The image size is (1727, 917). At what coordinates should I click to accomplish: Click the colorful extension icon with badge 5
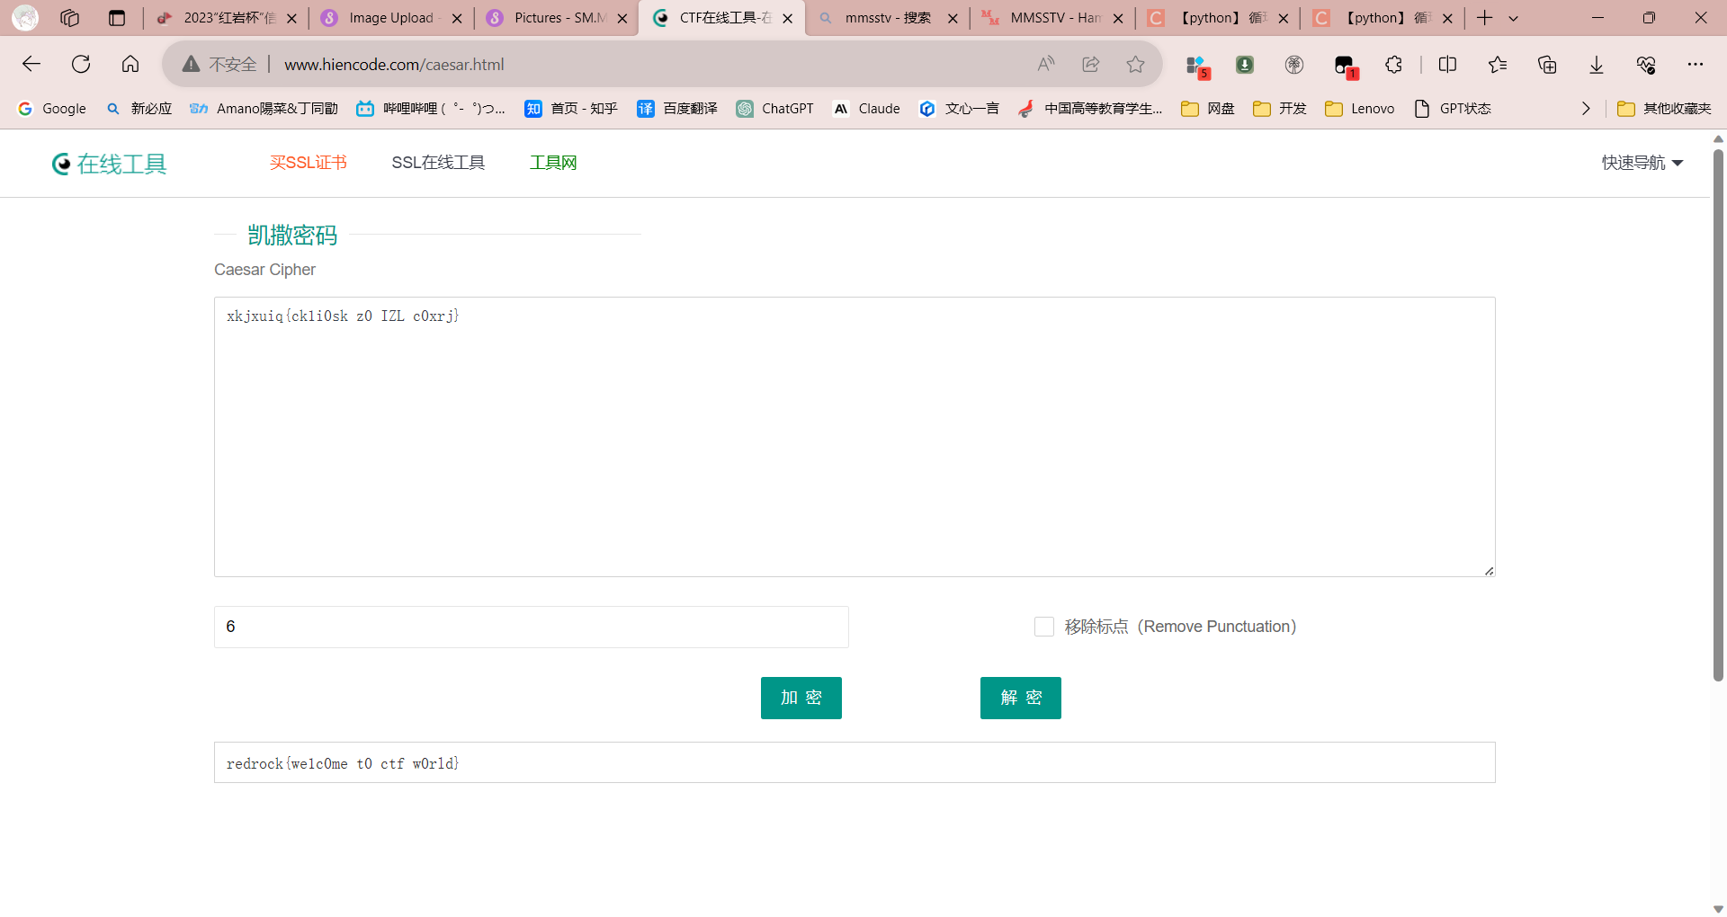[1197, 66]
